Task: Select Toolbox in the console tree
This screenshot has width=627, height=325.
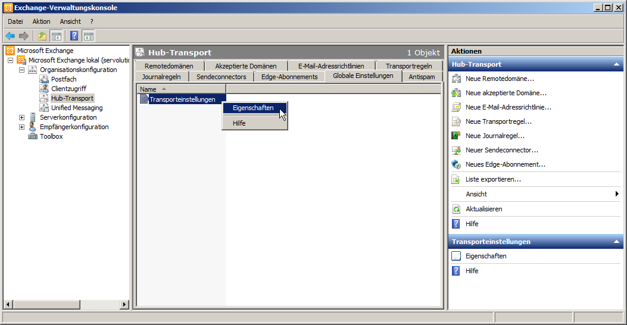Action: pos(51,136)
